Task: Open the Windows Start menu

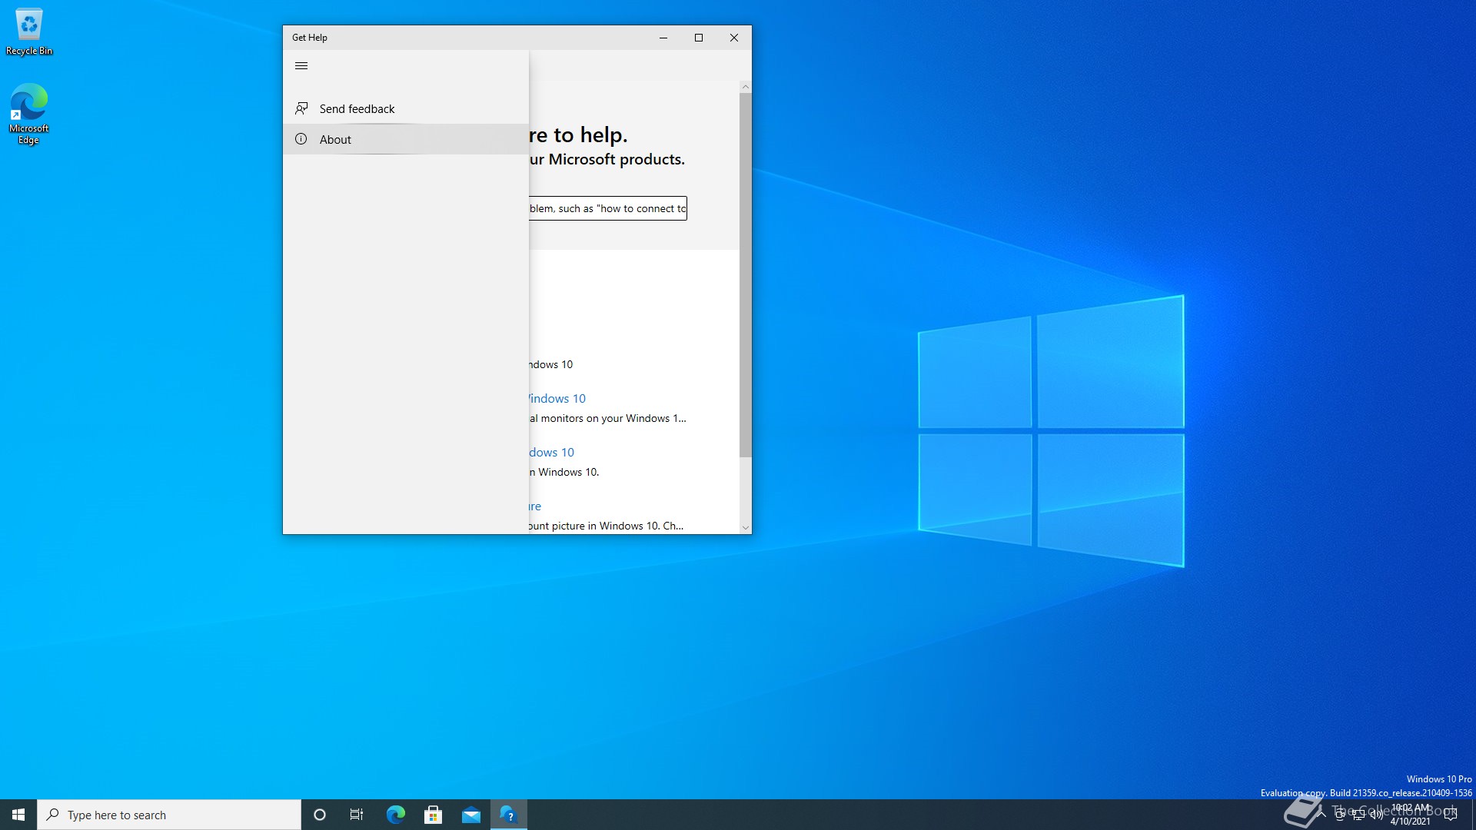Action: pyautogui.click(x=18, y=815)
